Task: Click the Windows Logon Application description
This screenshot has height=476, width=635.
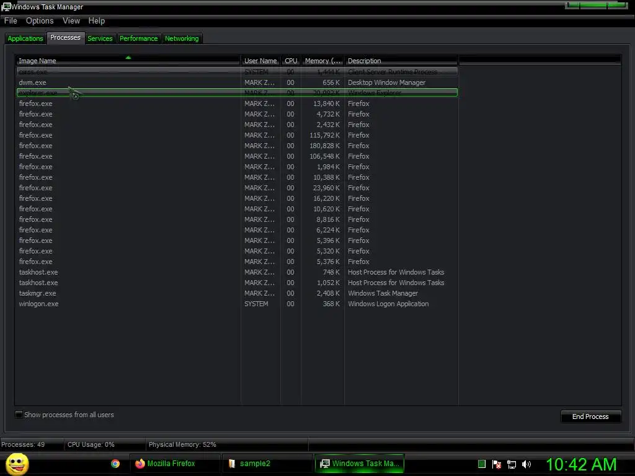Action: 388,304
